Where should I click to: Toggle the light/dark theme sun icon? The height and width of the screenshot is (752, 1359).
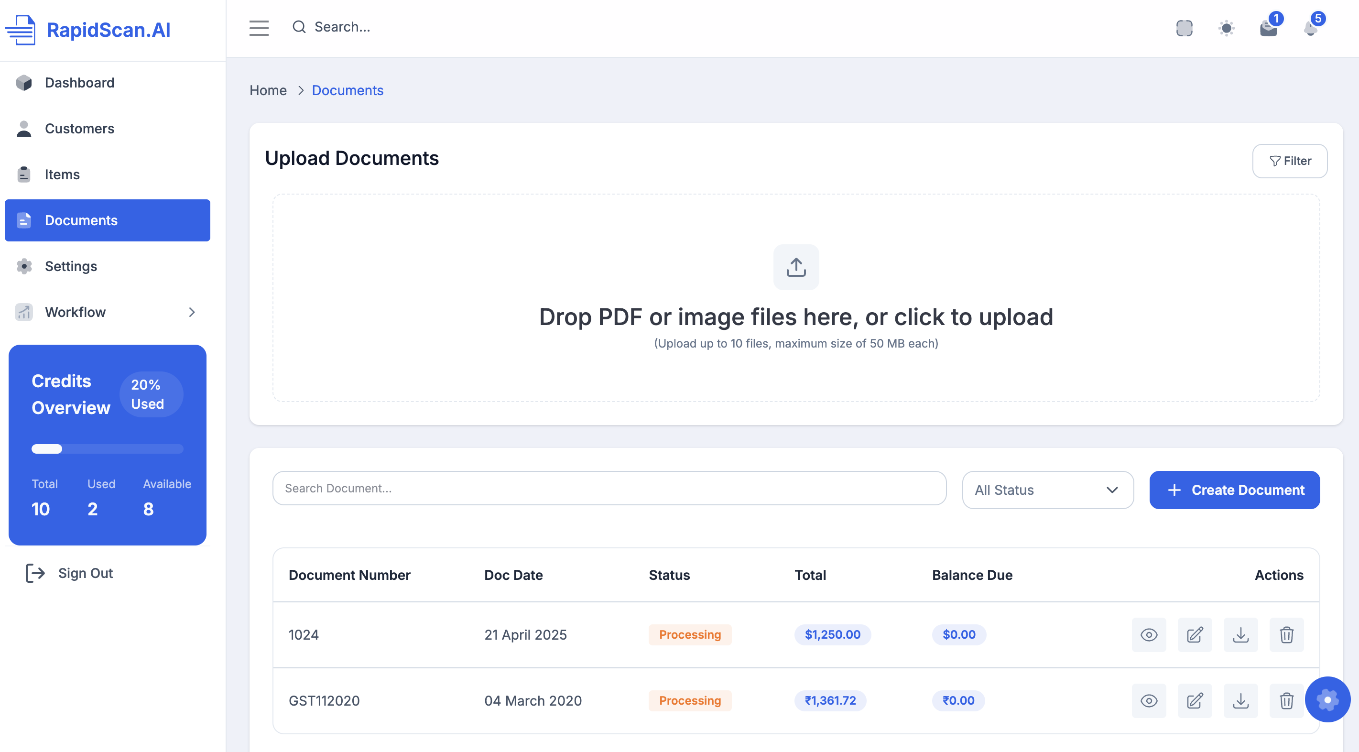1226,28
